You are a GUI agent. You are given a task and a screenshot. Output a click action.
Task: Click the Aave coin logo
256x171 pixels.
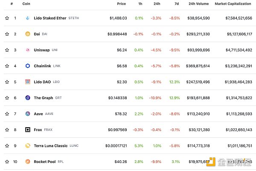click(28, 114)
